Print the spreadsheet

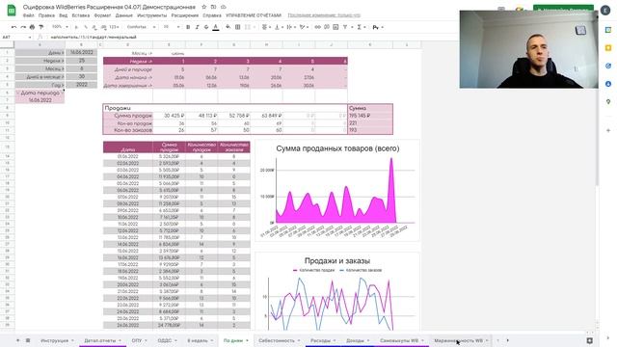click(32, 27)
